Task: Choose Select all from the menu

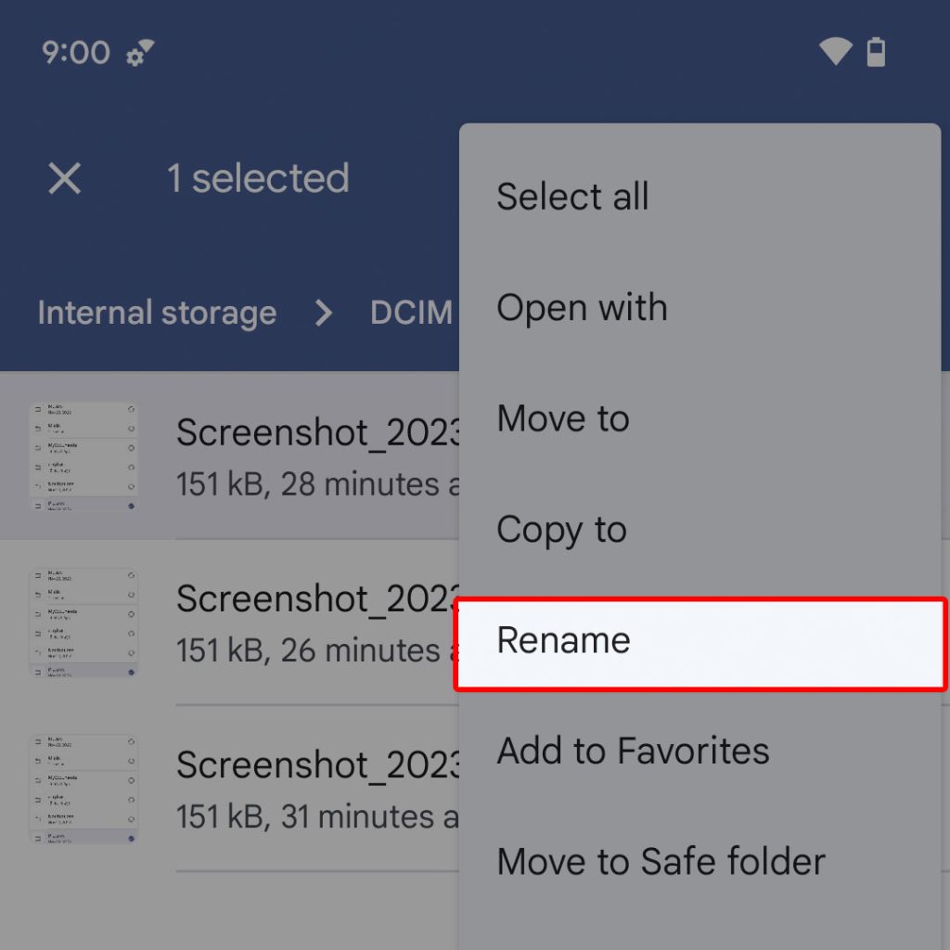Action: [x=572, y=197]
